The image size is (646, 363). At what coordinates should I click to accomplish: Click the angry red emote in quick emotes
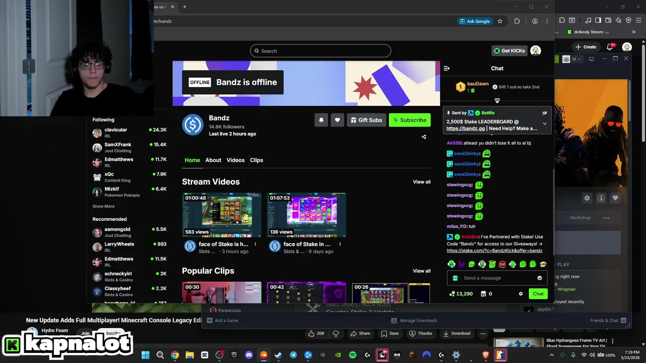502,264
